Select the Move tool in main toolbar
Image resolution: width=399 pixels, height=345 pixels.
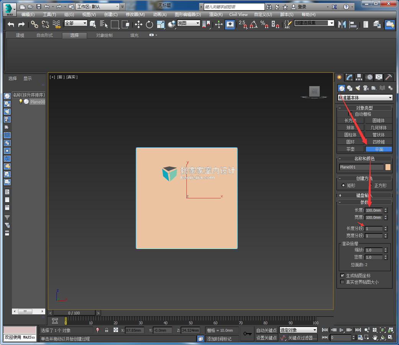point(138,25)
